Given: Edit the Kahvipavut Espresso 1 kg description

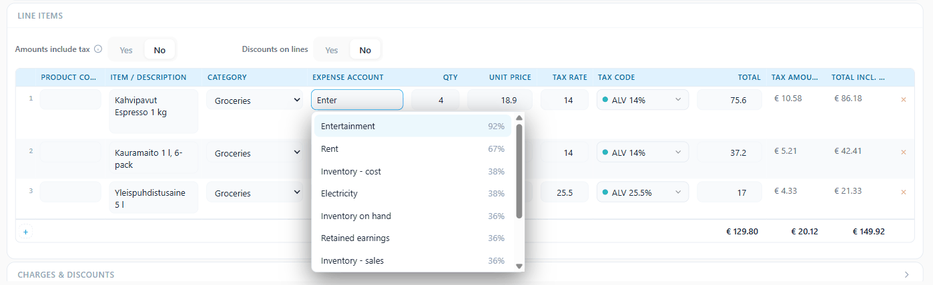Looking at the screenshot, I should coord(153,112).
